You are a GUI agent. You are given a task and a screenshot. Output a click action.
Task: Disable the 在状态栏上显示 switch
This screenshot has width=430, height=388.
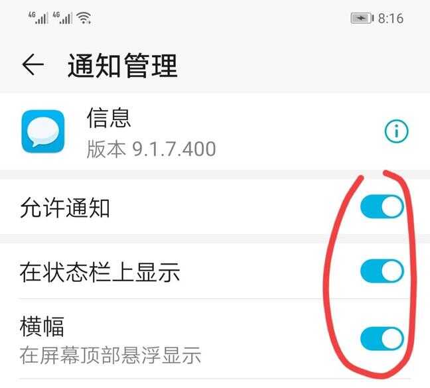[x=382, y=271]
